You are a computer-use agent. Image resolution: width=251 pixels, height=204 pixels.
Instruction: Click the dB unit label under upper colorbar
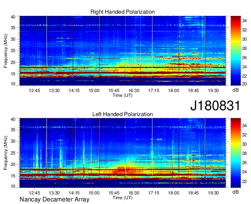pos(235,90)
